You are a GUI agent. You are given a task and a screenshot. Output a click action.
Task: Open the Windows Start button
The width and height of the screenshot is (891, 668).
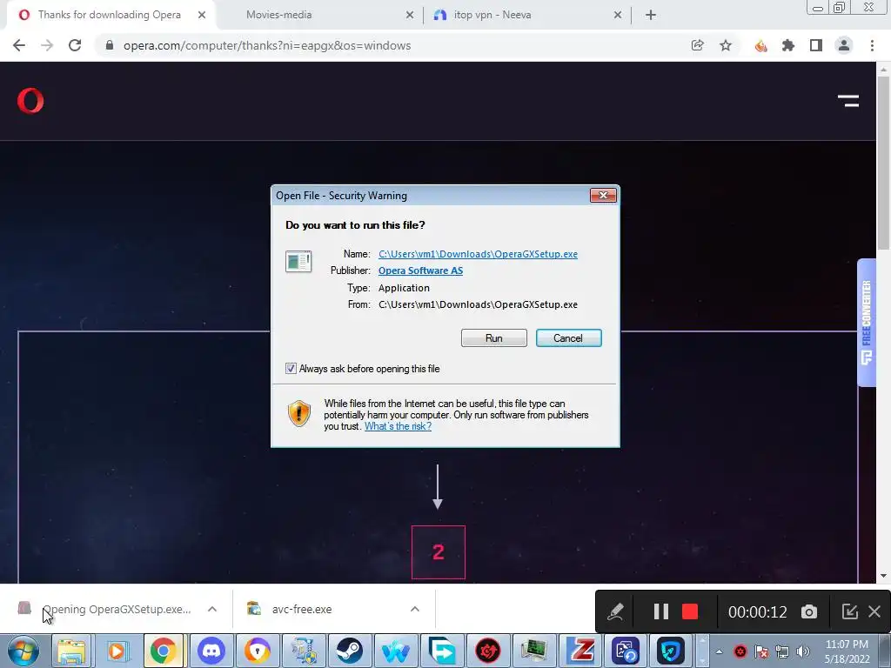23,651
